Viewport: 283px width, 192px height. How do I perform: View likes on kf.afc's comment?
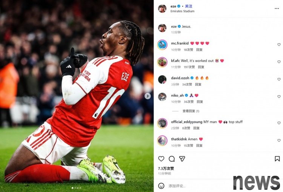(x=189, y=67)
